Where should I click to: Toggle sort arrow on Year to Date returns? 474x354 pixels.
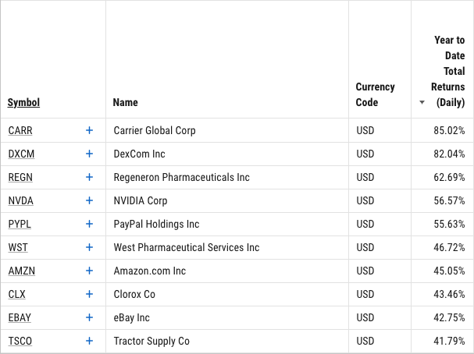click(x=422, y=103)
